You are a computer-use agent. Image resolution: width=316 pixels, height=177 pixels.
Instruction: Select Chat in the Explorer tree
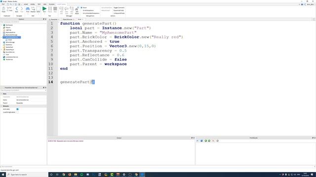7,55
